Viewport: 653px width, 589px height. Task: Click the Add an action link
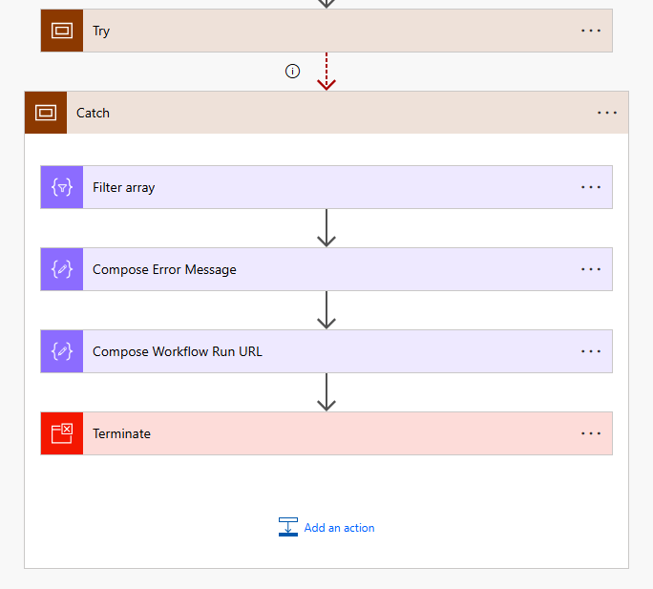[x=339, y=528]
